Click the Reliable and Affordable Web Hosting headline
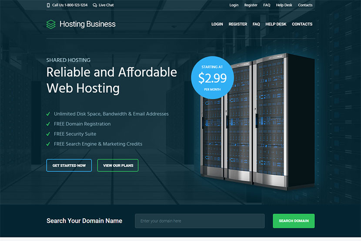Image resolution: width=361 pixels, height=241 pixels. [x=112, y=80]
